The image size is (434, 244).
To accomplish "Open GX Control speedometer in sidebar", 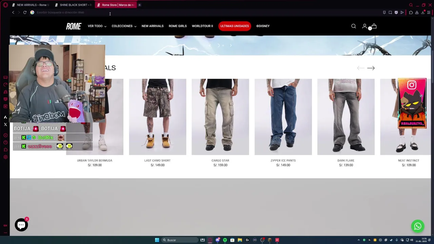I will click(x=5, y=85).
